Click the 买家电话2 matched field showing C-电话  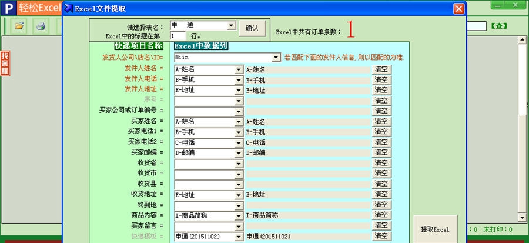pyautogui.click(x=307, y=143)
